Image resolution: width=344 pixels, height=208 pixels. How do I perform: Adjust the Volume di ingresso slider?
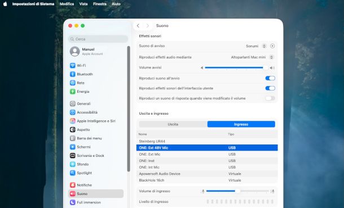click(x=237, y=191)
